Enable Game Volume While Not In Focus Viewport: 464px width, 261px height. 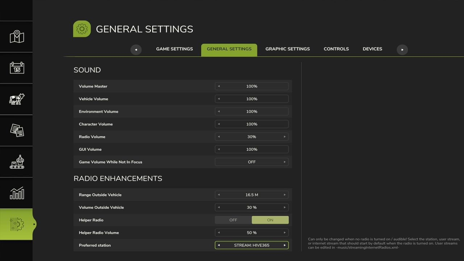(x=285, y=162)
